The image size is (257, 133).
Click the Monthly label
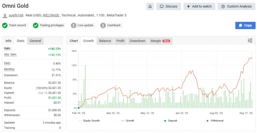tap(10, 69)
